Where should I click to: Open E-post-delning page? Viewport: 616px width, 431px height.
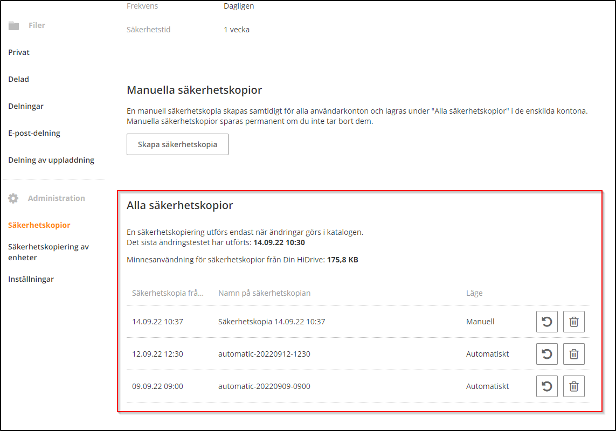[34, 133]
